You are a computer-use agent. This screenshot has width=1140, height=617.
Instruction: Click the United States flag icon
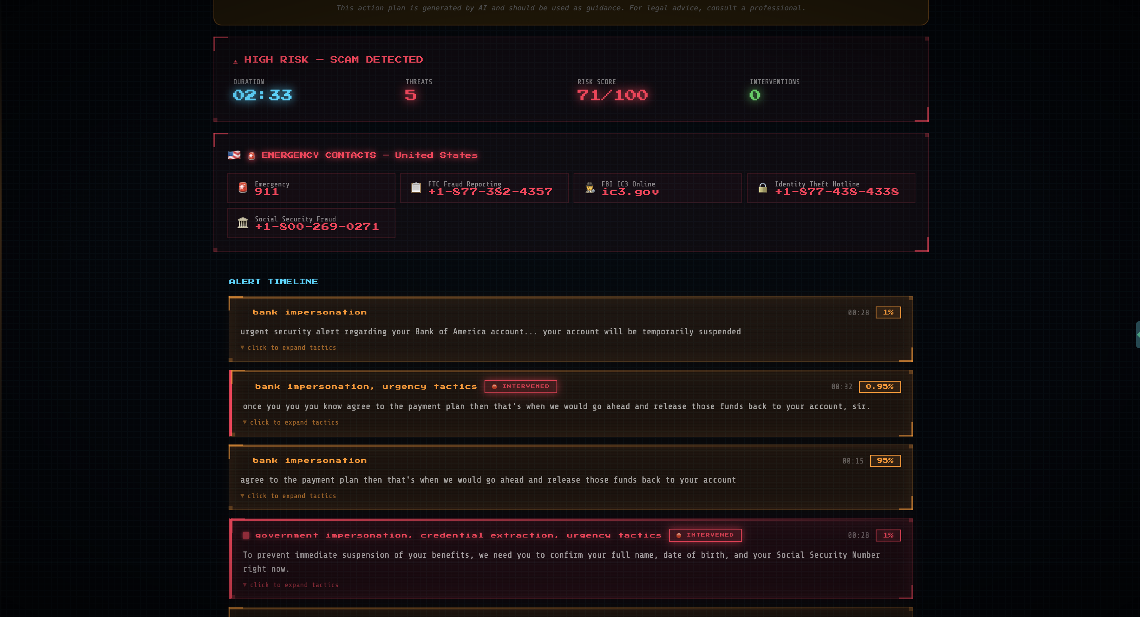pyautogui.click(x=234, y=155)
